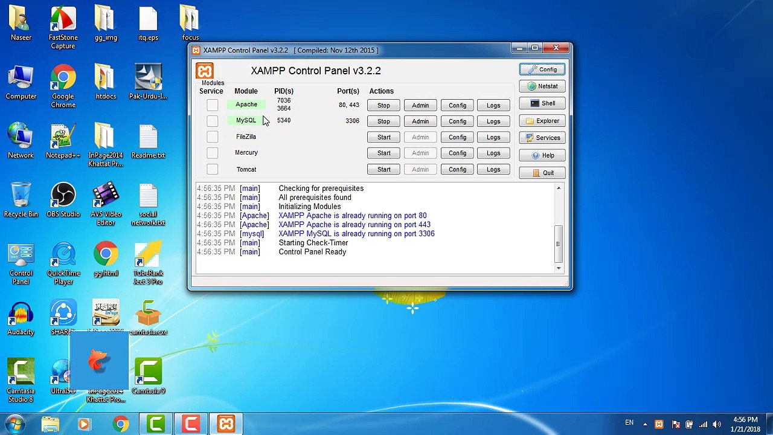
Task: Click the log scrollbar down arrow
Action: (559, 268)
